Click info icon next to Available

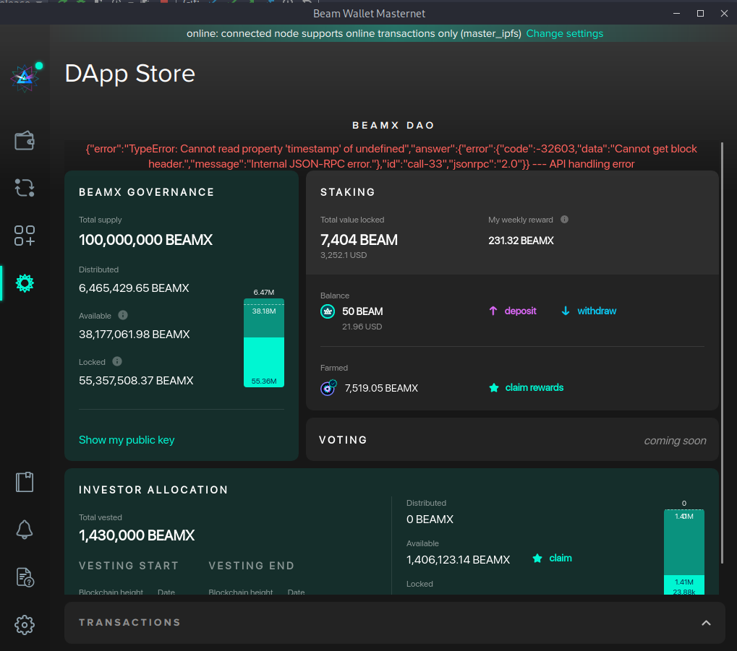(x=123, y=315)
